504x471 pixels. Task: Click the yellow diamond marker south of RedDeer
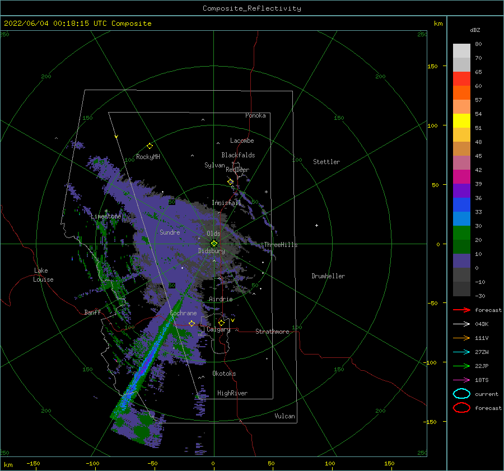click(231, 182)
